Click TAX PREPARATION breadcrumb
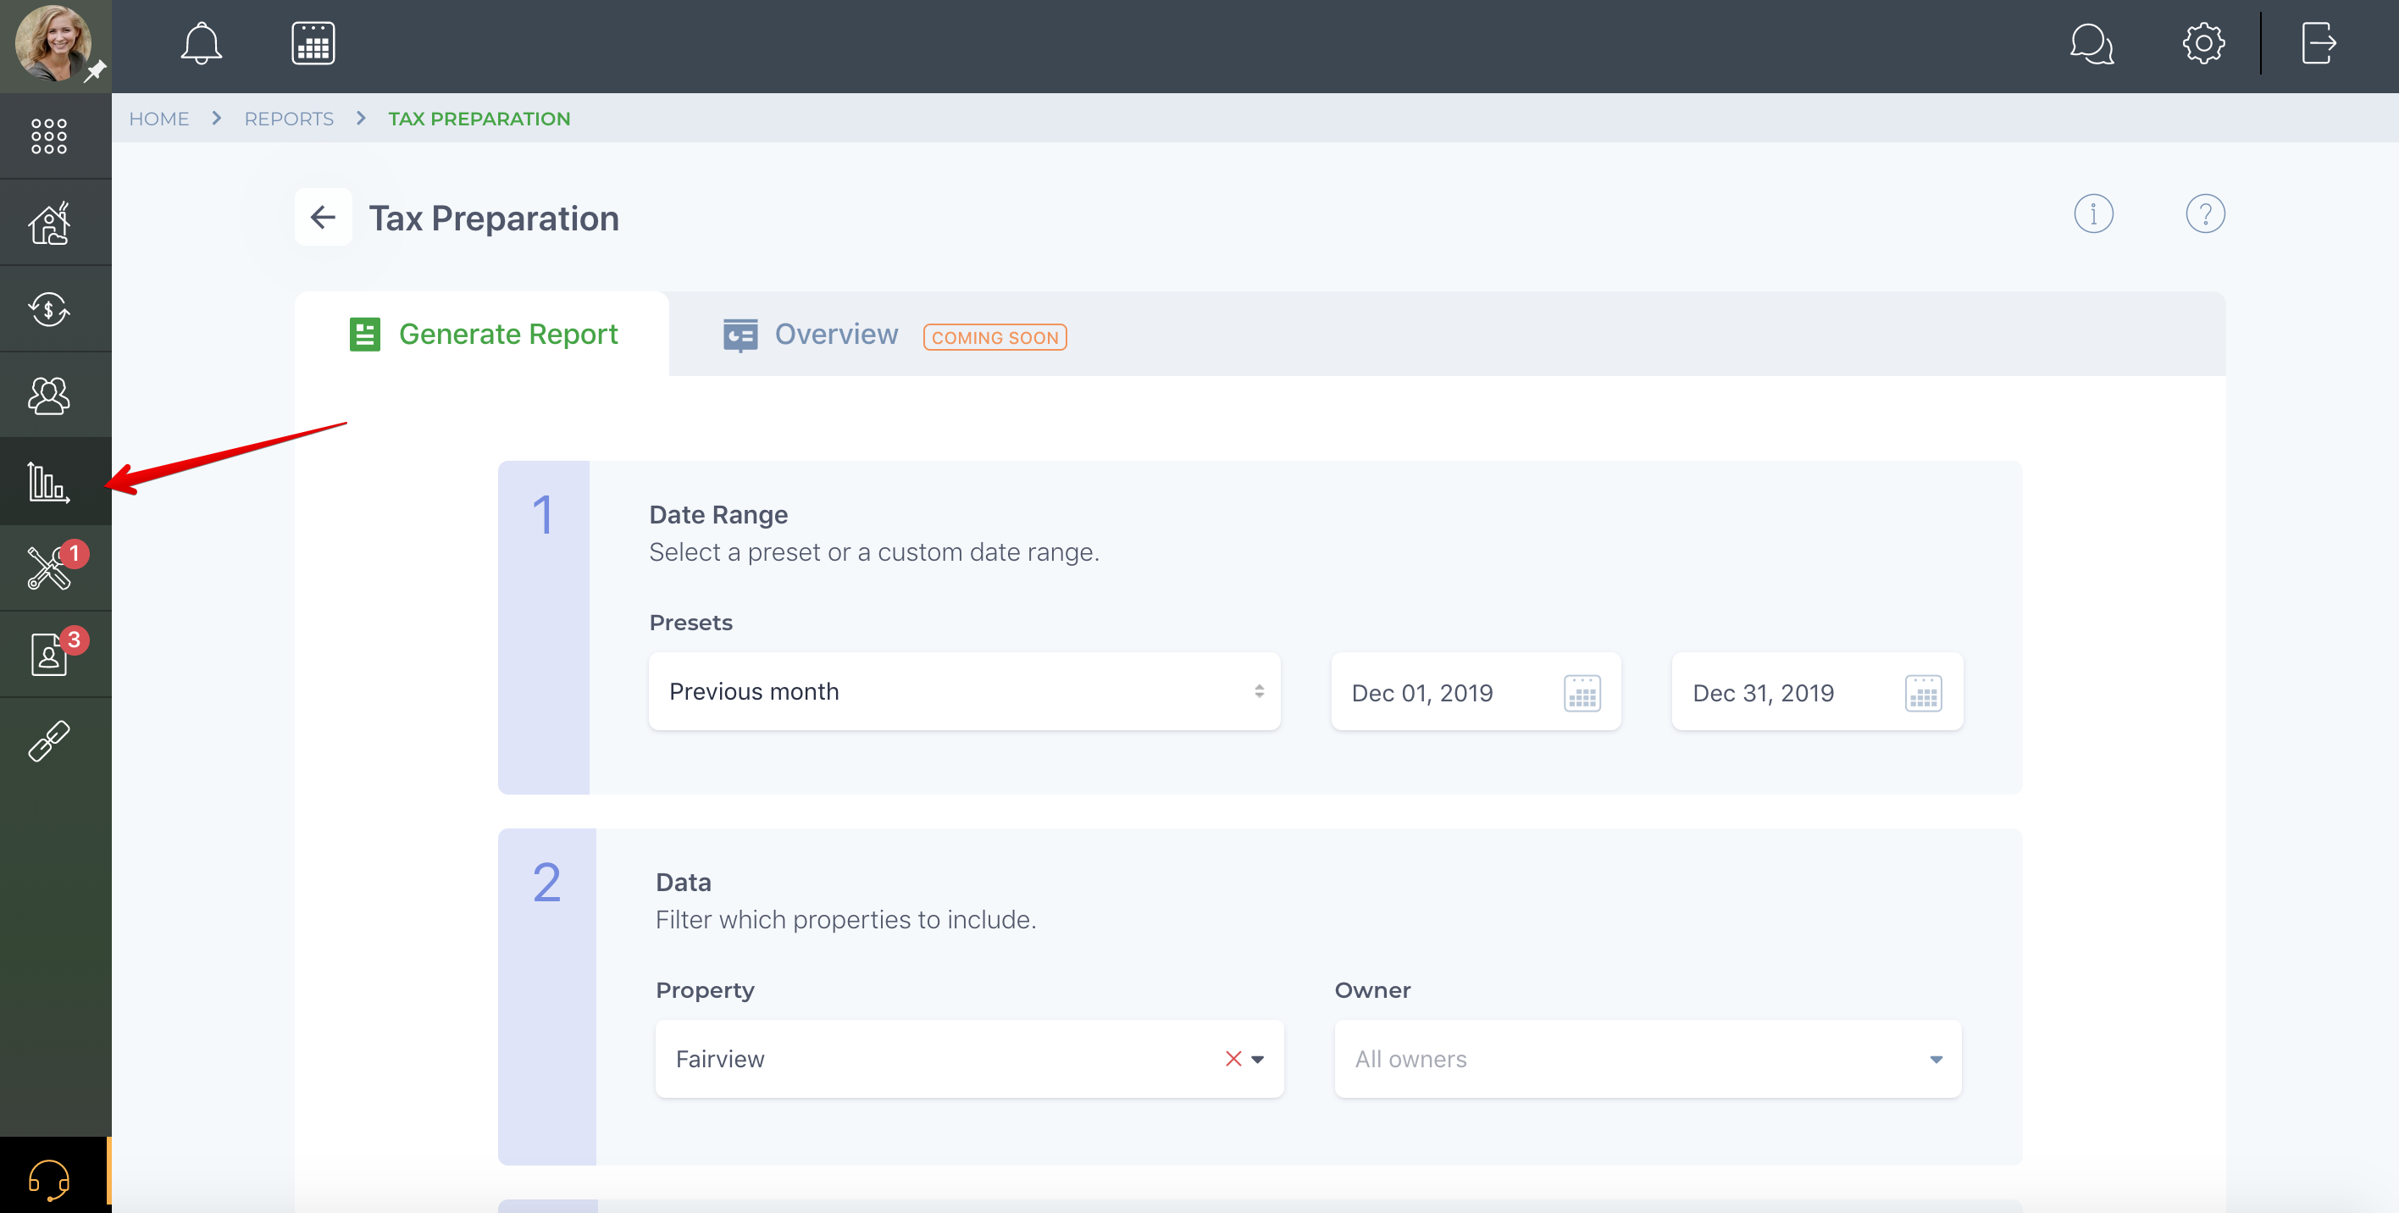The height and width of the screenshot is (1213, 2399). click(479, 119)
